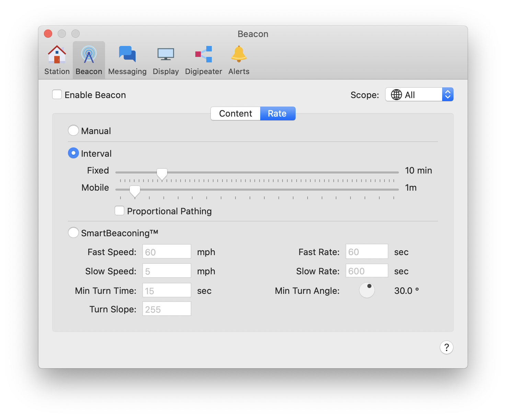Screen dimensions: 506x419
Task: Click the Min Turn Time field
Action: pyautogui.click(x=167, y=290)
